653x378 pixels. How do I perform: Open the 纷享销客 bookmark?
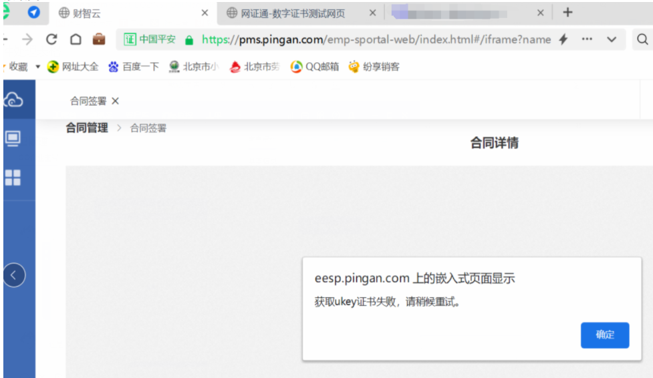[374, 67]
